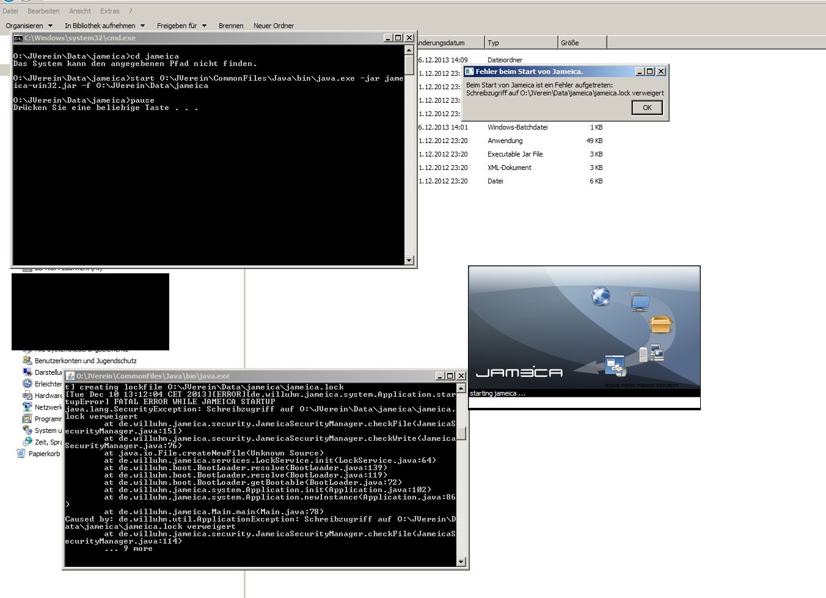Click globe icon on Jameica splash
The width and height of the screenshot is (826, 598).
(601, 297)
